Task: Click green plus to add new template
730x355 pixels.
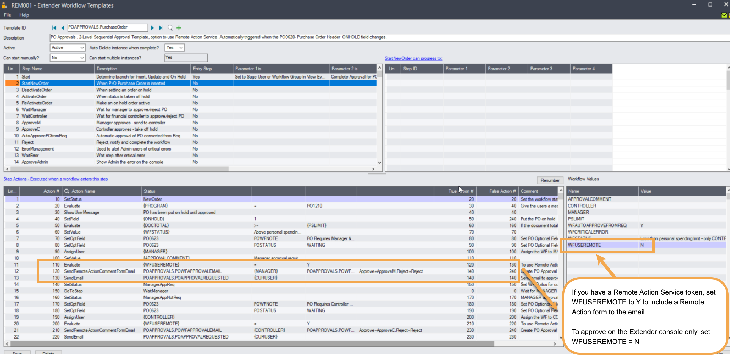Action: click(x=179, y=28)
